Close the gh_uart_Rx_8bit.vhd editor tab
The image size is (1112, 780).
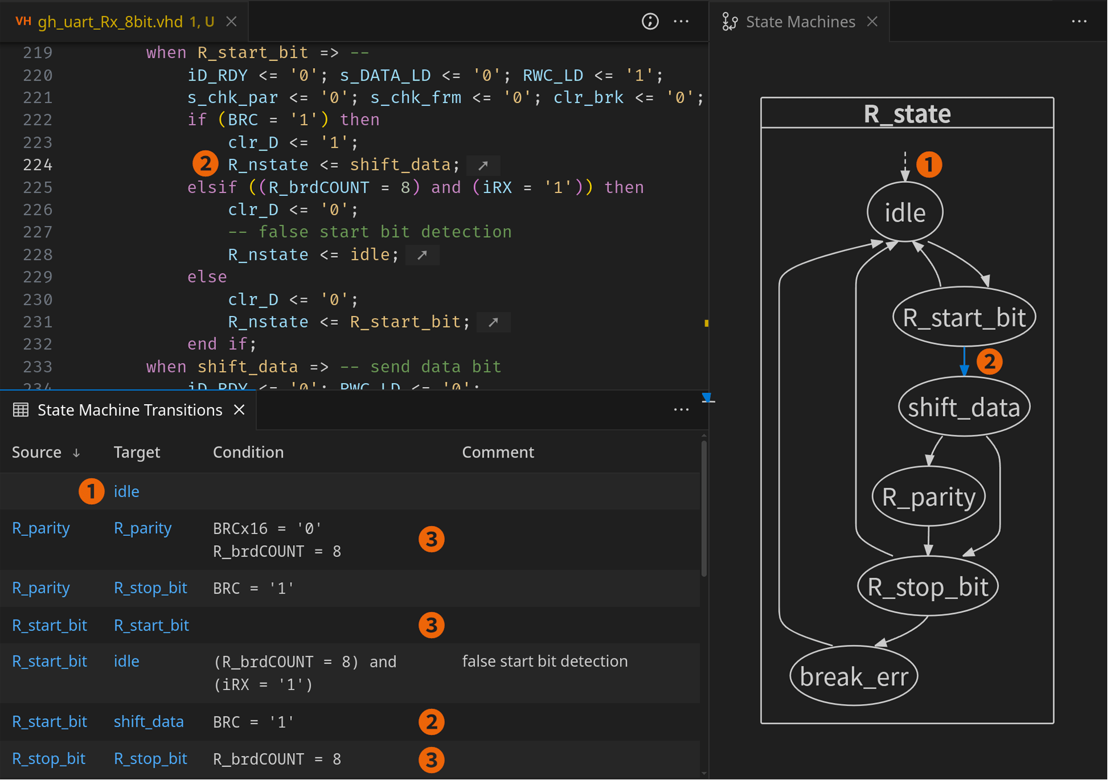[232, 22]
